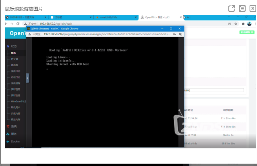Bookmark this page with the star icon
This screenshot has height=166, width=257.
[x=236, y=24]
